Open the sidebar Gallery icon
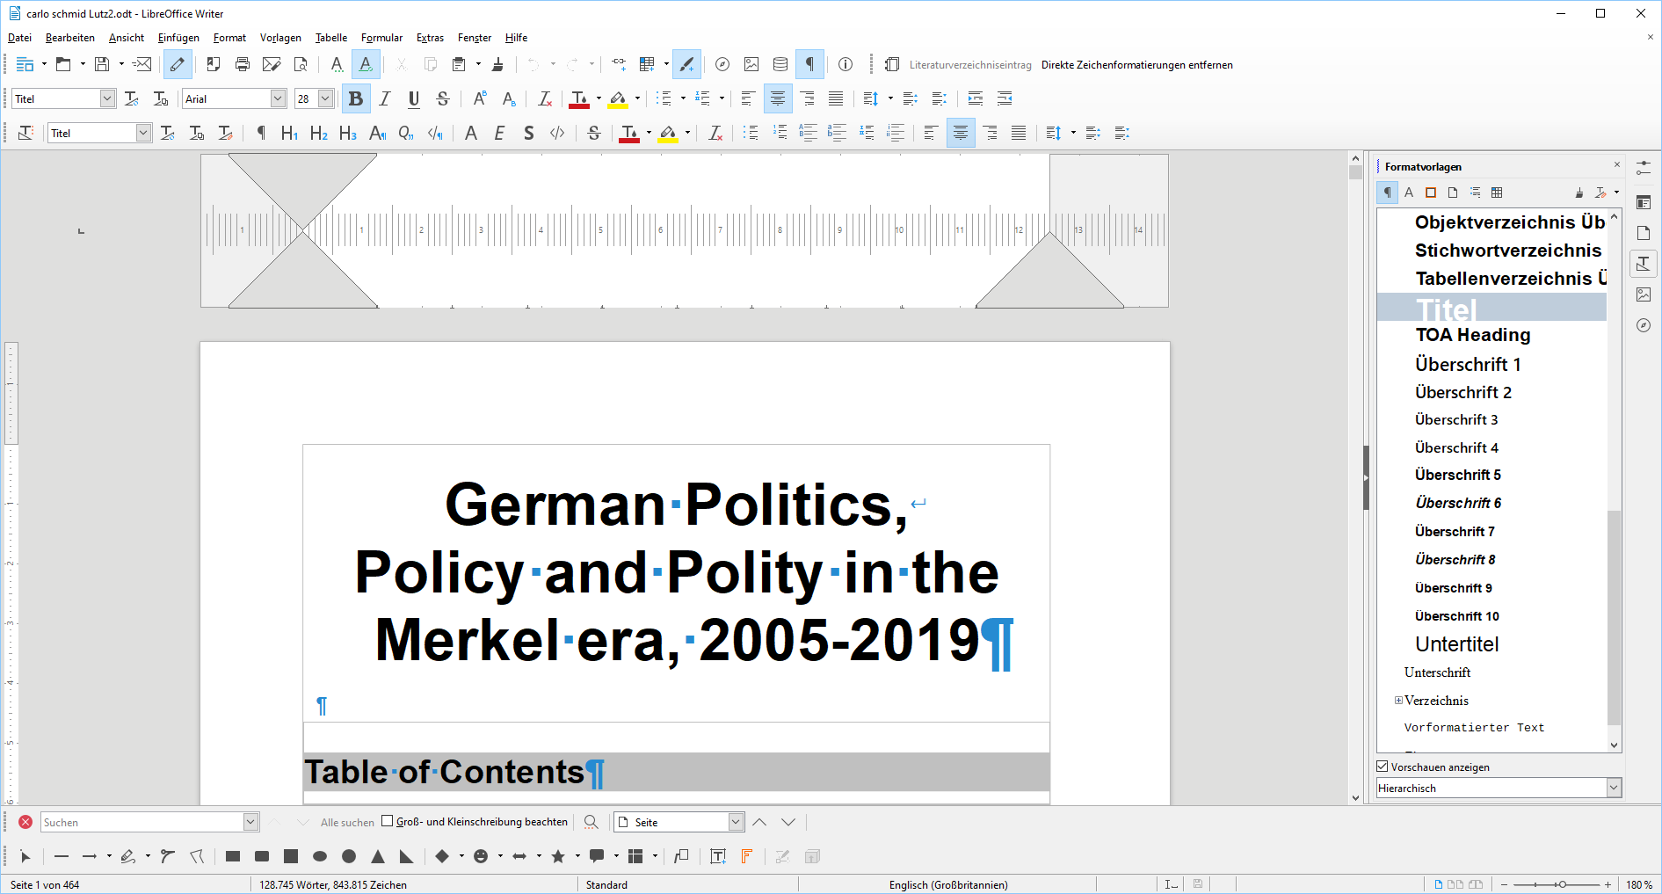 [x=1644, y=294]
